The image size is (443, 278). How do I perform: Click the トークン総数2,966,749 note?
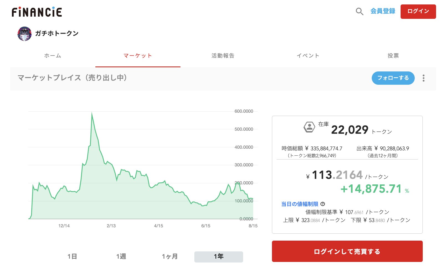312,156
